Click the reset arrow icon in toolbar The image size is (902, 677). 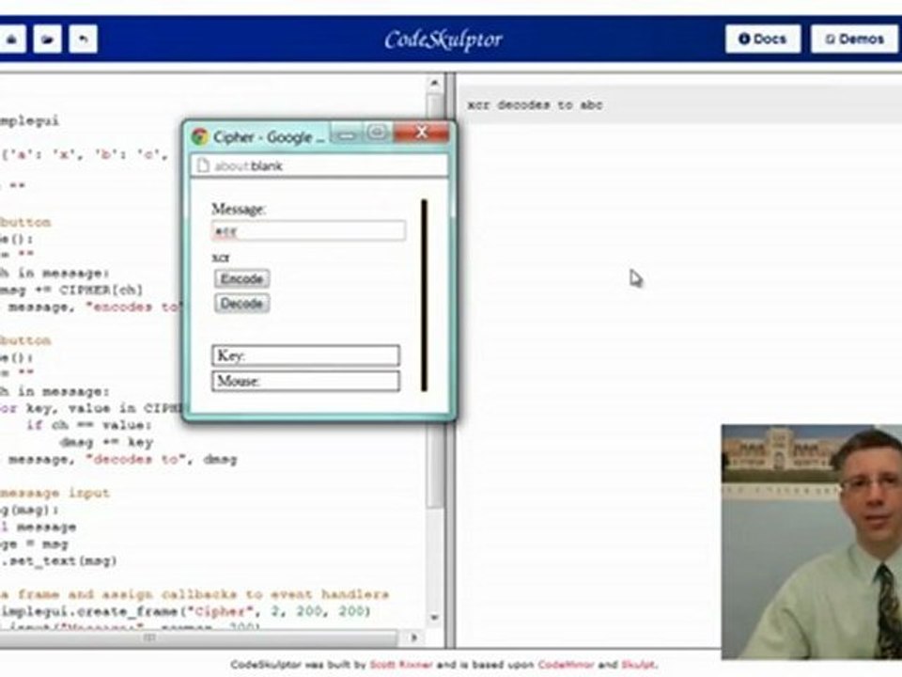pos(83,39)
